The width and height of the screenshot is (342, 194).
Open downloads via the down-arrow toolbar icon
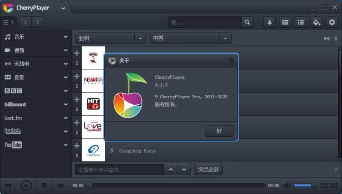point(270,22)
